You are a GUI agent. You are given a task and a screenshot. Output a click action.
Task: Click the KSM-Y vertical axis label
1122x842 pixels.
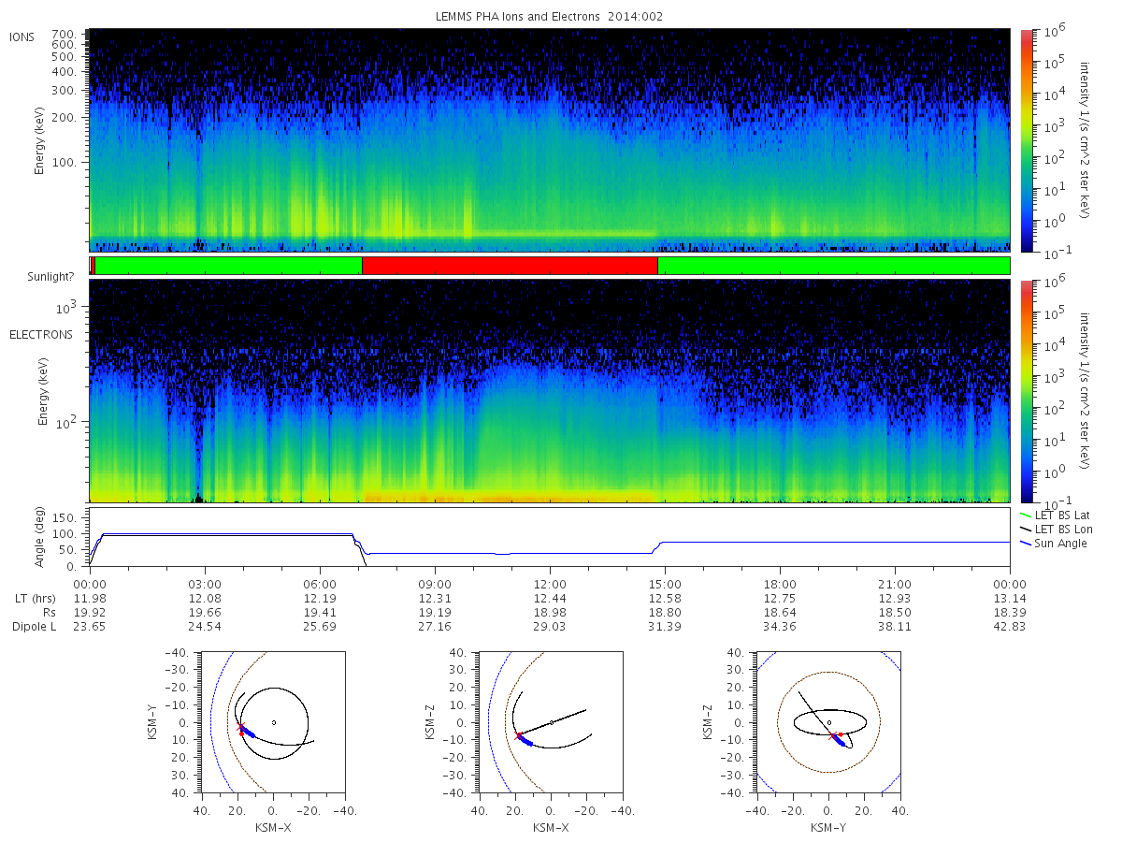(x=152, y=722)
